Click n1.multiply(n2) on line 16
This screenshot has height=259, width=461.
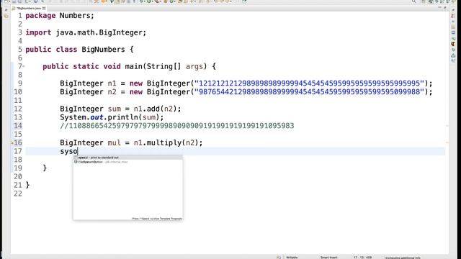click(x=166, y=142)
